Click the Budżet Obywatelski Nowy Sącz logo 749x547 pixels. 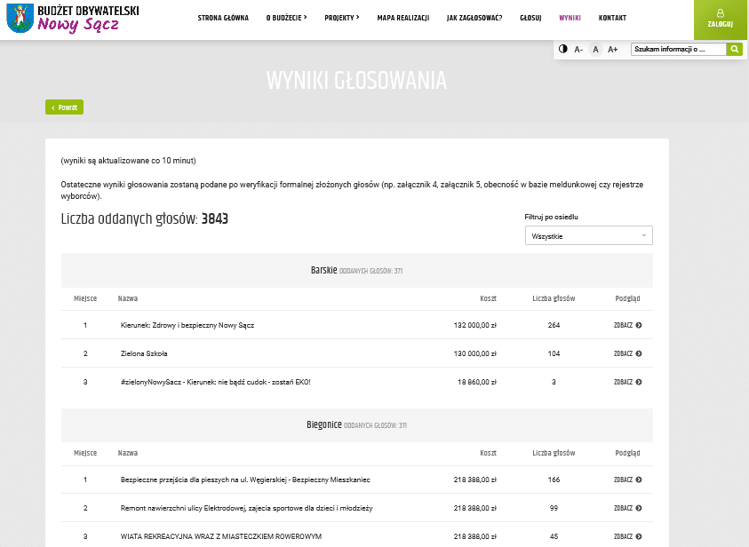pos(73,18)
